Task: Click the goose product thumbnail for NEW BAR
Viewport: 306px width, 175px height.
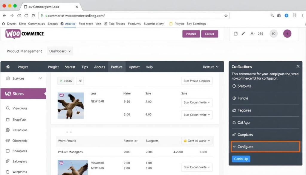Action: click(x=71, y=105)
